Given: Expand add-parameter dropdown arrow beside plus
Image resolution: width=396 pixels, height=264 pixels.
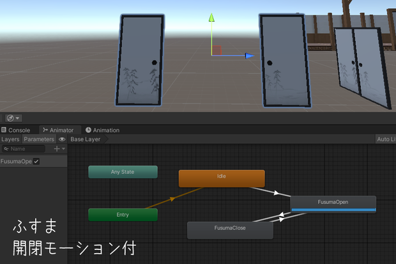Looking at the screenshot, I should (63, 149).
